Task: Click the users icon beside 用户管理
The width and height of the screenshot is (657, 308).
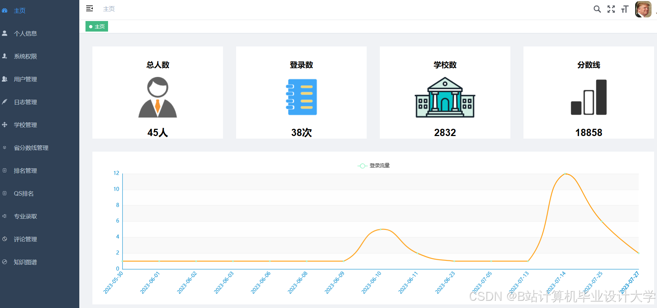Action: [x=5, y=79]
